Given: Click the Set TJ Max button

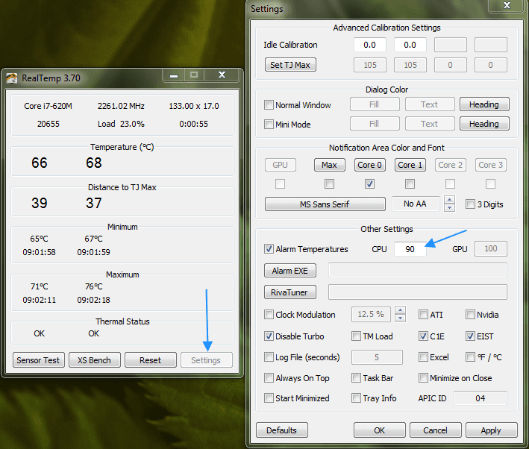Looking at the screenshot, I should coord(290,65).
